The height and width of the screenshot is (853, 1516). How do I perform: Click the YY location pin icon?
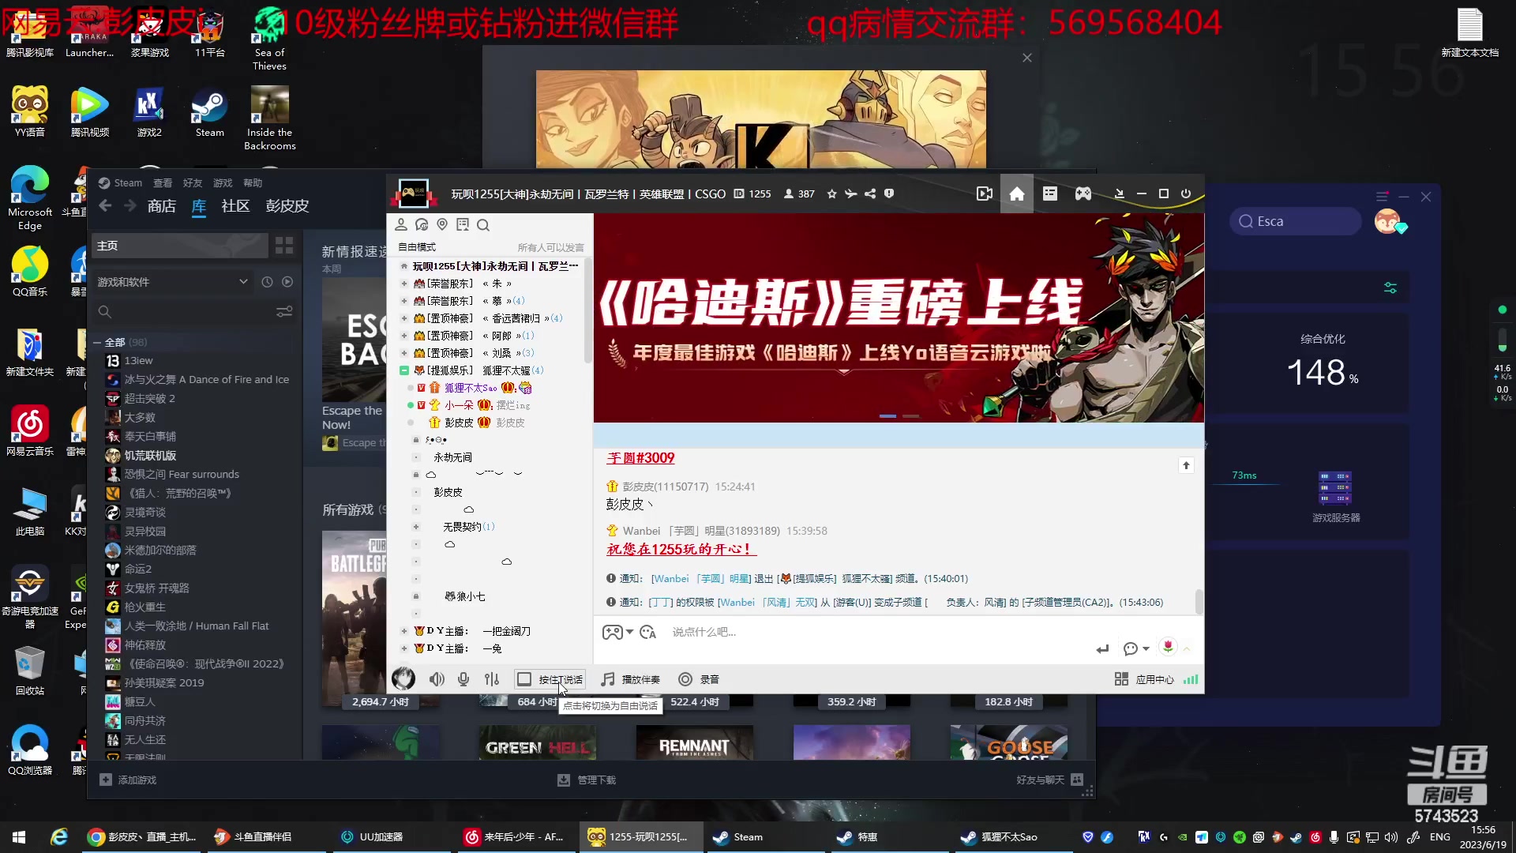[442, 225]
